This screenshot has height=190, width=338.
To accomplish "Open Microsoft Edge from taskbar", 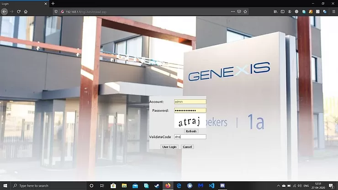I will 179,186.
